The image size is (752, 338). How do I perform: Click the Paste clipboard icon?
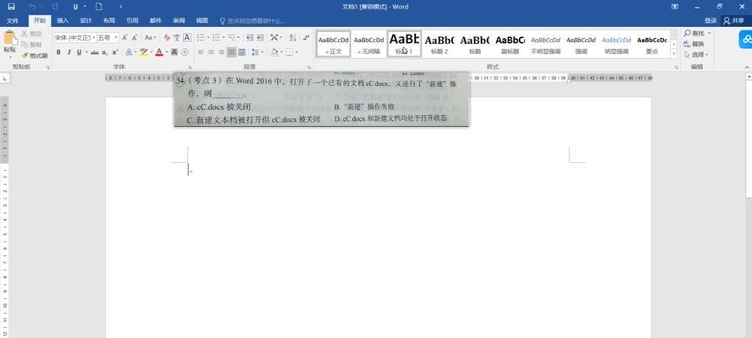[9, 38]
